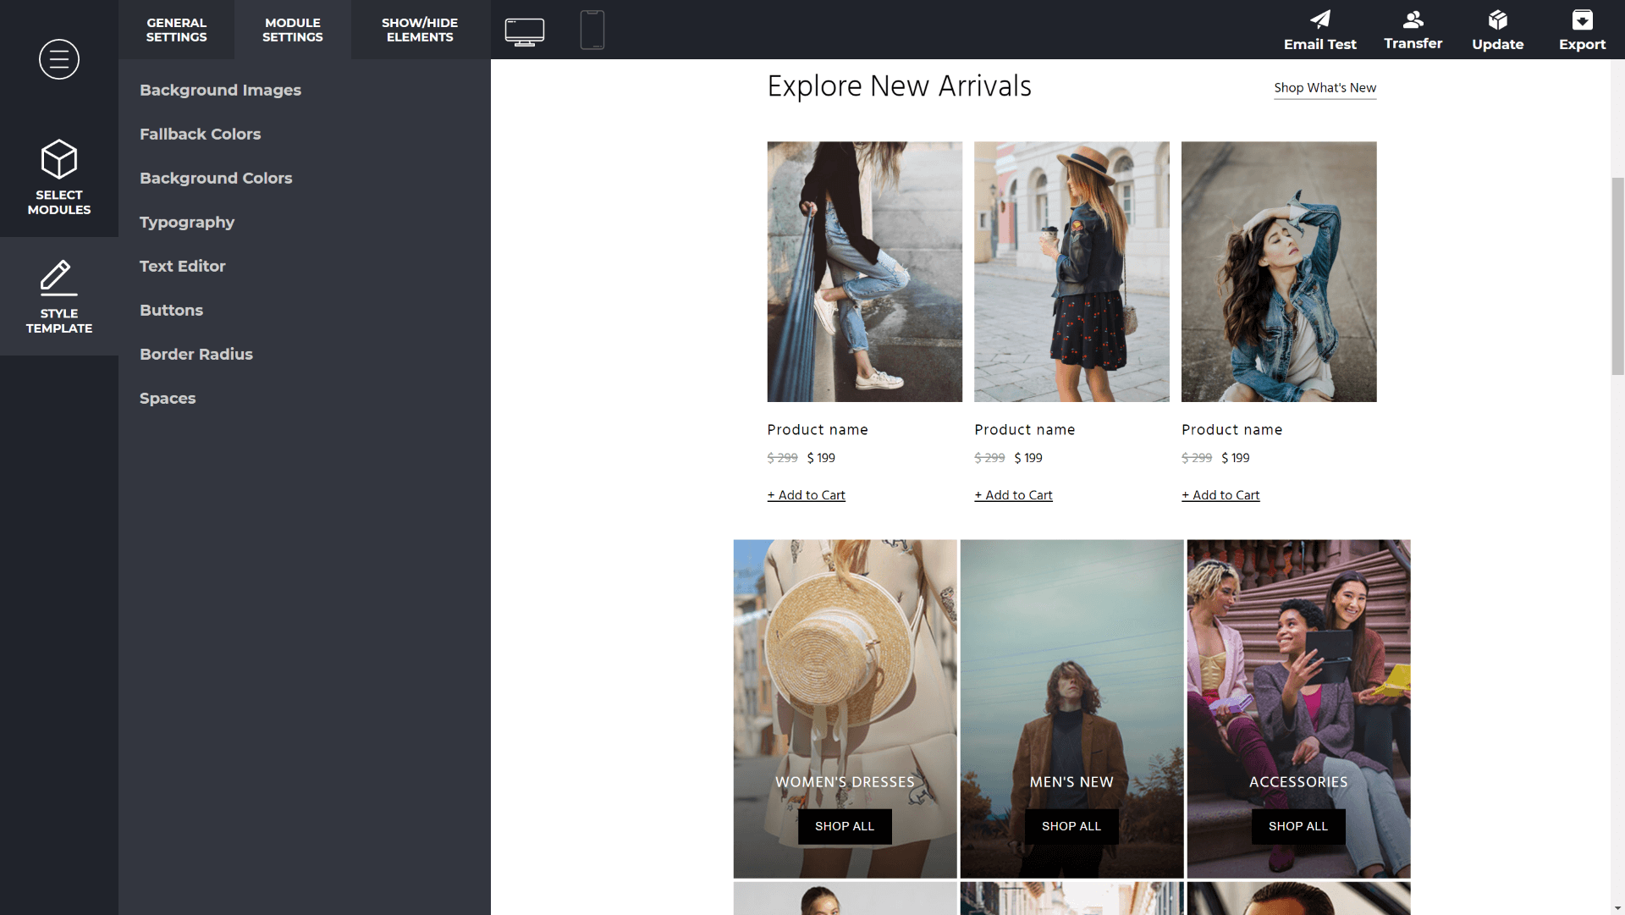Image resolution: width=1625 pixels, height=915 pixels.
Task: Click the Men's New category title
Action: (x=1071, y=782)
